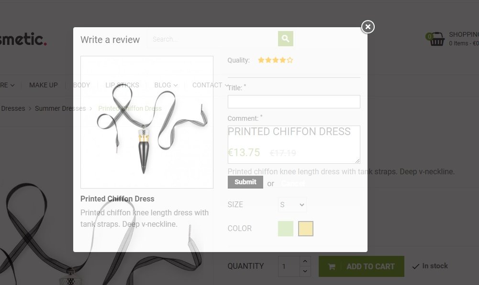The width and height of the screenshot is (479, 285).
Task: Open the shopping cart basket icon
Action: click(437, 39)
